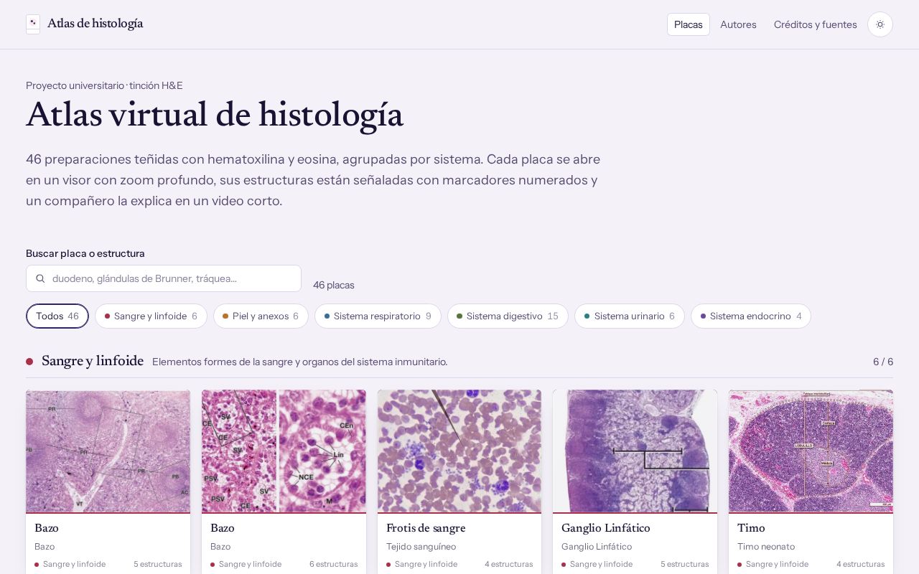Click the 'Timo neonato' subtitle
Viewport: 919px width, 574px height.
pyautogui.click(x=766, y=547)
